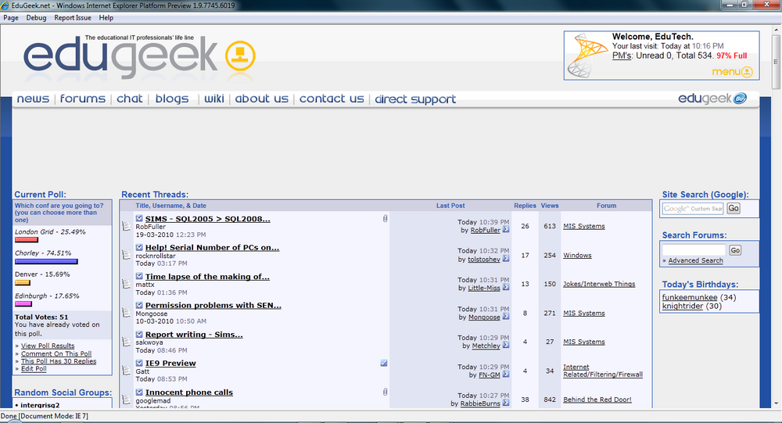
Task: Go to last post by Little-Miss arrow
Action: pyautogui.click(x=506, y=287)
